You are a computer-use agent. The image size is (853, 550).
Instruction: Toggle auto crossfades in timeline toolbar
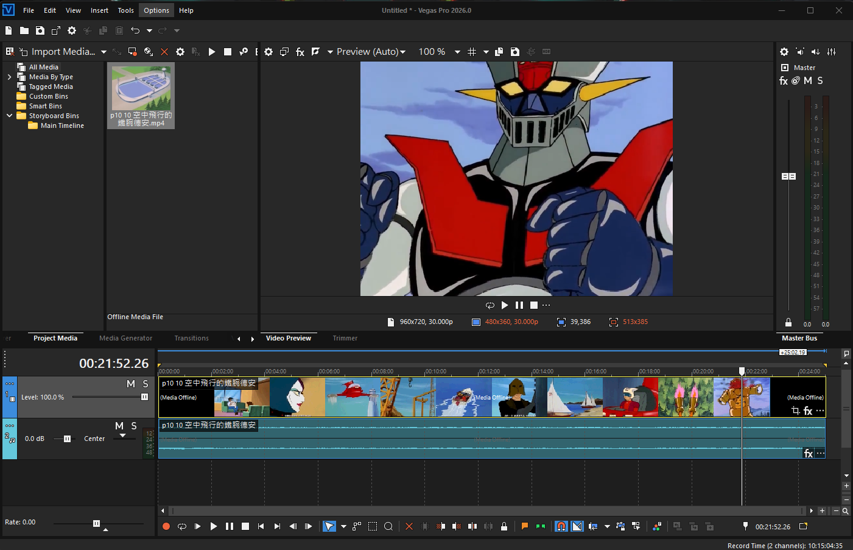pos(577,526)
